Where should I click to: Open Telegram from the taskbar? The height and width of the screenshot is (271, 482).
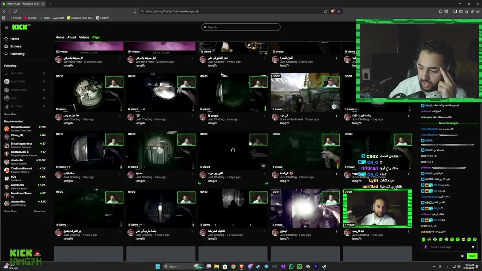point(266,266)
